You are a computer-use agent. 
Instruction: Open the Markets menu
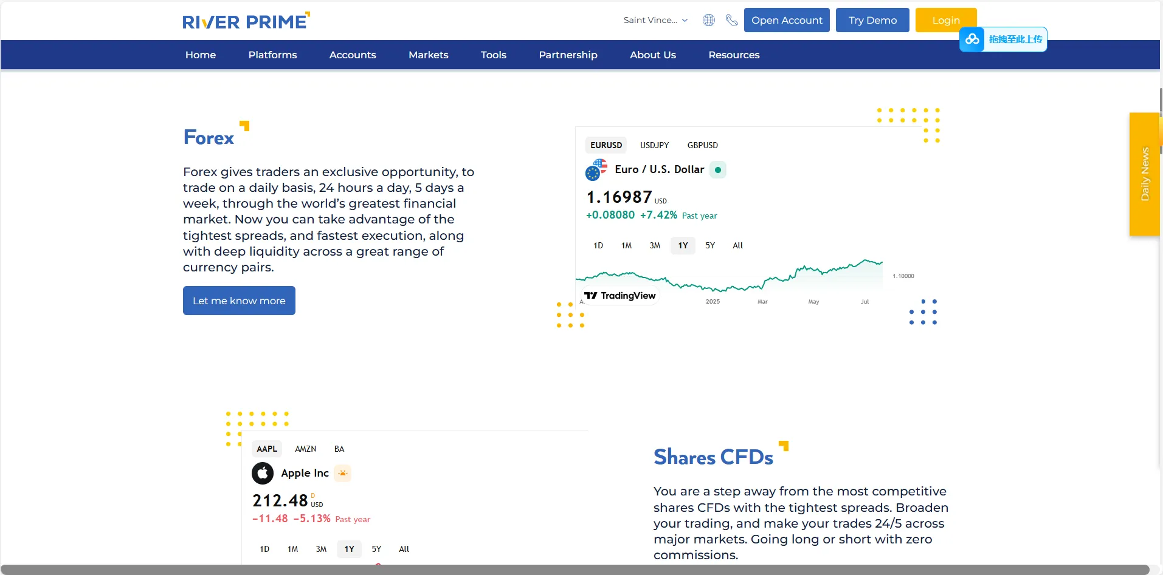(x=429, y=55)
